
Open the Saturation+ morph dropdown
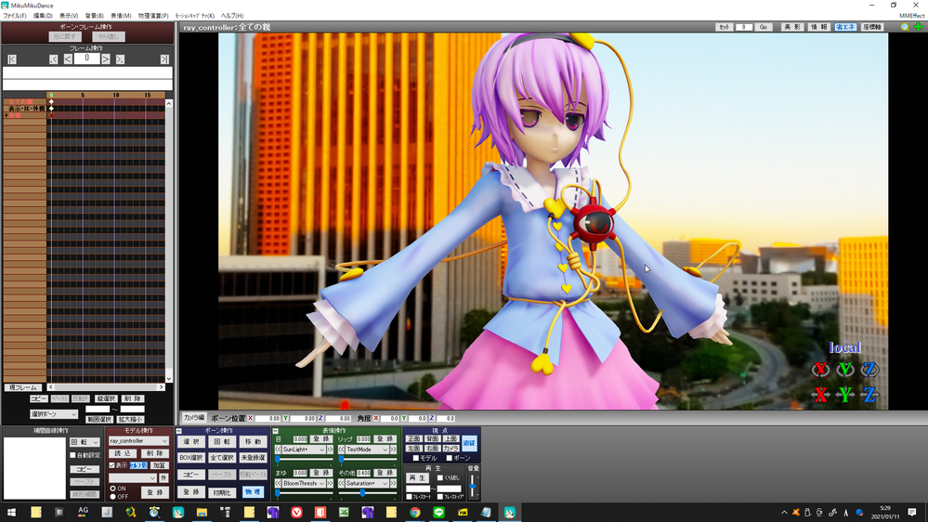pyautogui.click(x=367, y=484)
